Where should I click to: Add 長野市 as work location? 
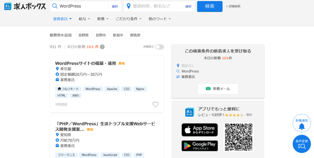[101, 35]
